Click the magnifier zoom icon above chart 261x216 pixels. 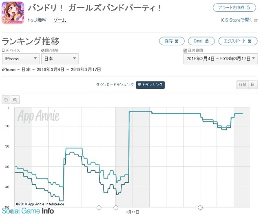click(x=15, y=100)
